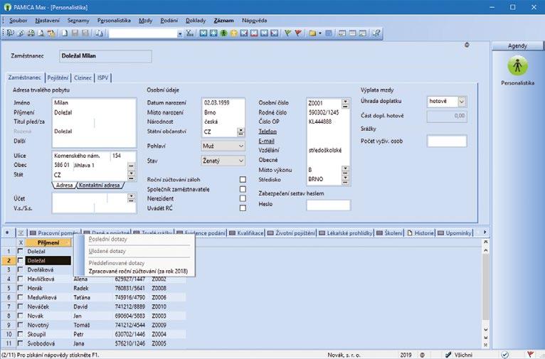Click the dot icon left of bottom tabs
The height and width of the screenshot is (359, 545).
pyautogui.click(x=7, y=232)
